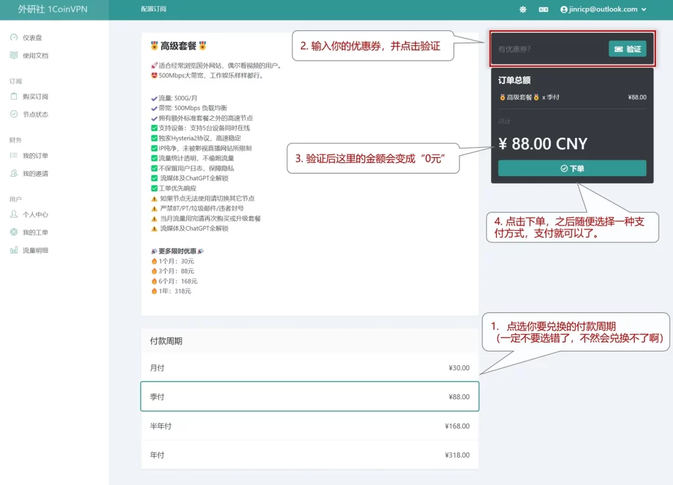
Task: Click the node status check icon
Action: pyautogui.click(x=14, y=114)
